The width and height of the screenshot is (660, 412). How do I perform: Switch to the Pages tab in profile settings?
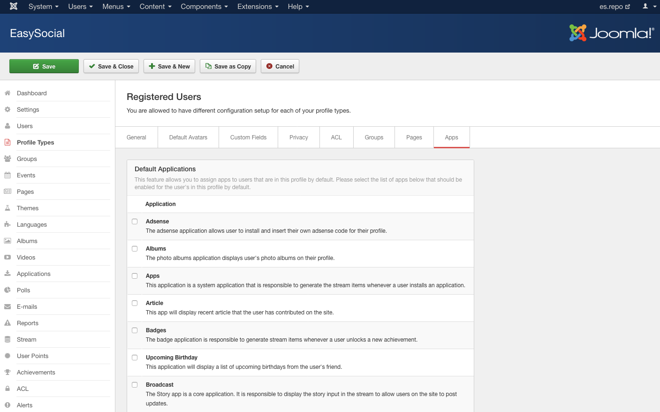(414, 137)
